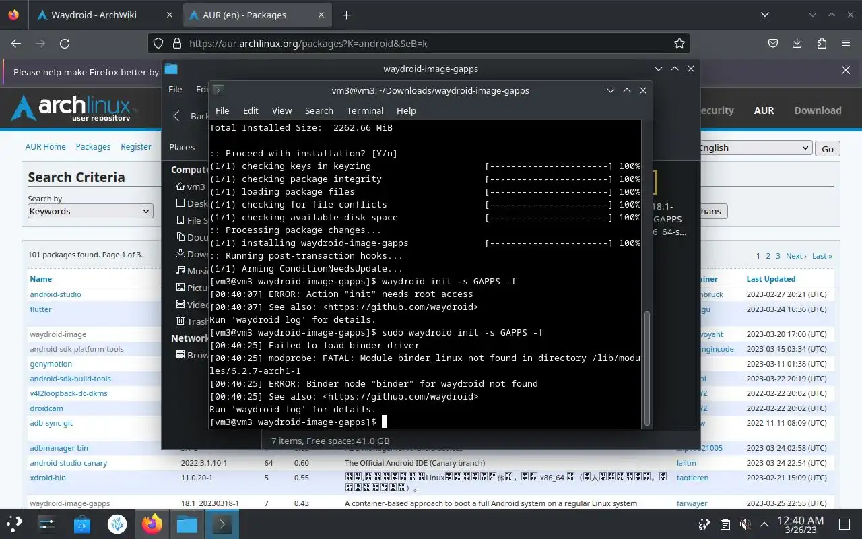Open the AUR Home link

click(x=46, y=146)
